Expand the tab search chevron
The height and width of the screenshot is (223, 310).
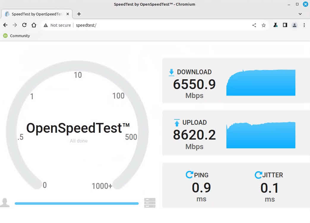(x=300, y=14)
